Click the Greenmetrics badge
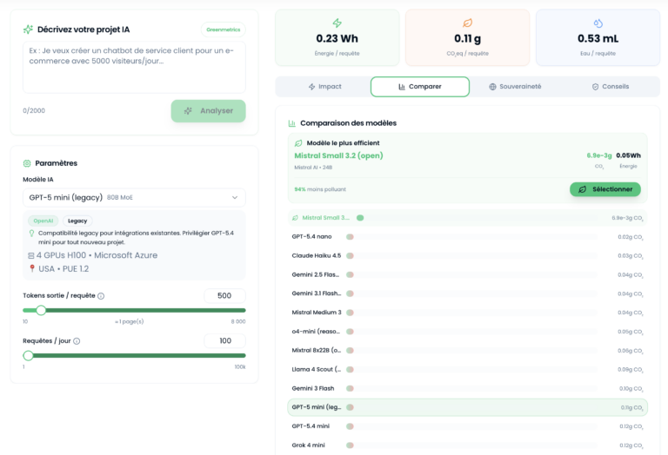The image size is (668, 455). pyautogui.click(x=224, y=30)
